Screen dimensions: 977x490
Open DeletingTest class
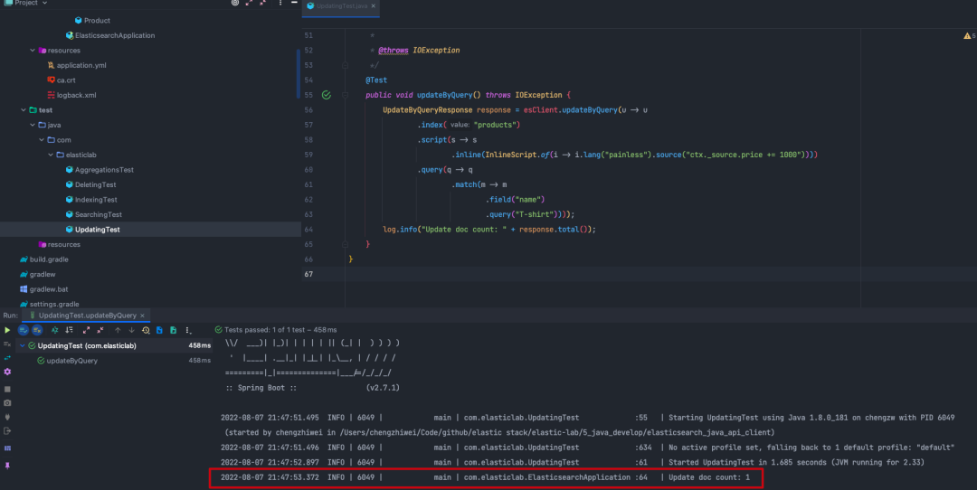pyautogui.click(x=91, y=185)
